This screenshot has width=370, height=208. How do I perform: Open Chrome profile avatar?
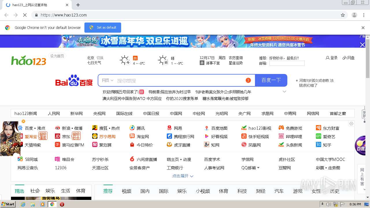point(354,15)
